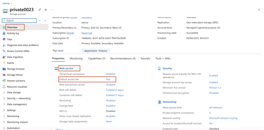The width and height of the screenshot is (264, 130).
Task: Open the ellipsis more options menu
Action: click(x=51, y=10)
